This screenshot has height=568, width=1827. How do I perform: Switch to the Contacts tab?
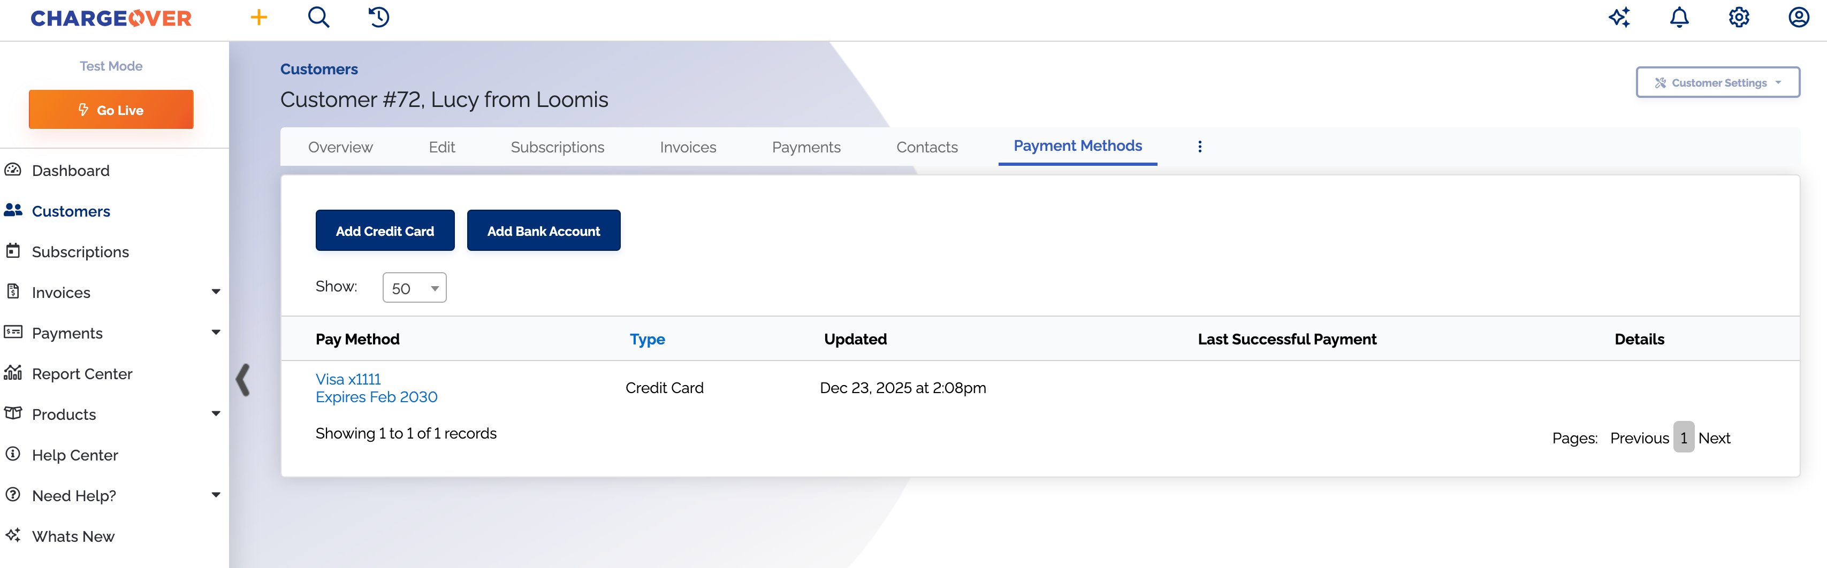[926, 148]
